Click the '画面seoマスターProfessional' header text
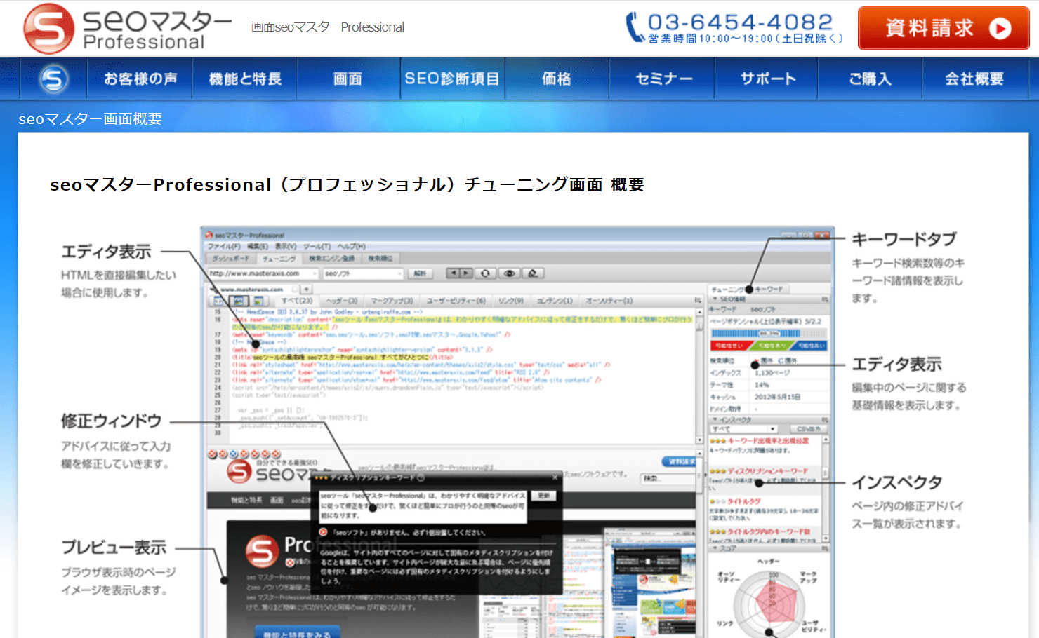 [328, 27]
